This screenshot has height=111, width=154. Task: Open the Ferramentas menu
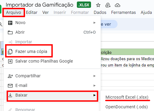(x=123, y=12)
